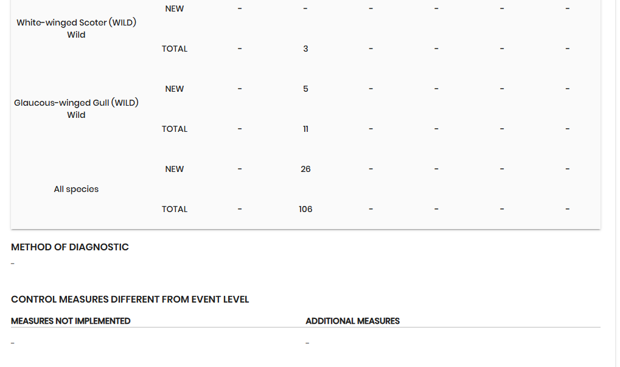The image size is (620, 367).
Task: Click the All species total count 106
Action: coord(305,209)
